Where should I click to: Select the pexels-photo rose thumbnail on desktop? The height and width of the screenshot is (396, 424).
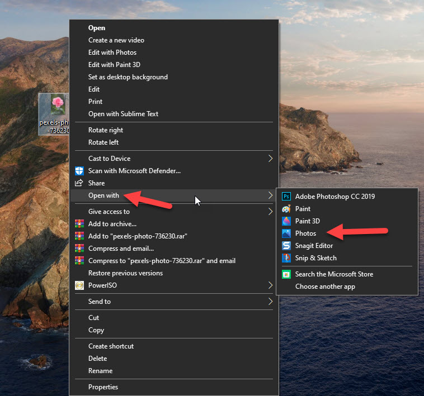57,106
